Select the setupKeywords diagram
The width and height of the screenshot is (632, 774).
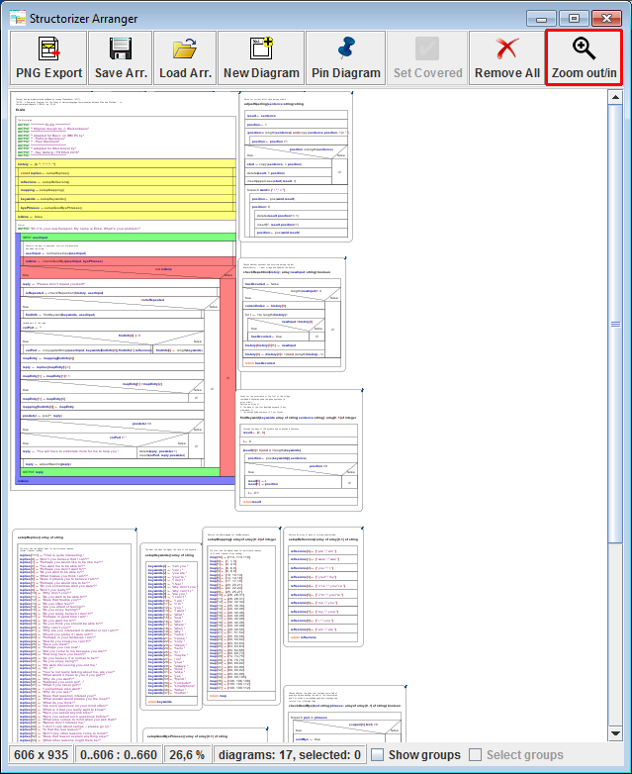point(171,626)
